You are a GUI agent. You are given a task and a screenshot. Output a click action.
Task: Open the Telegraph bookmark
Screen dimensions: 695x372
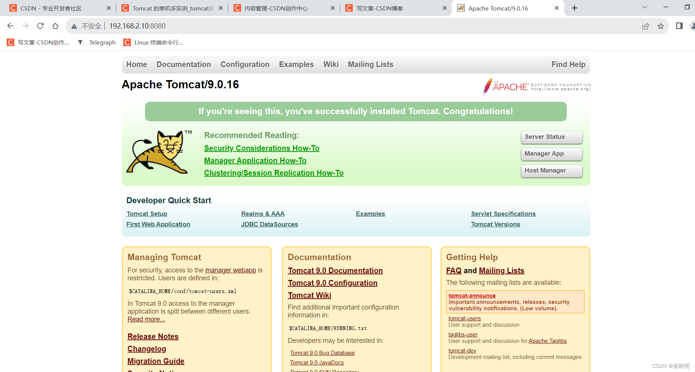pos(97,42)
